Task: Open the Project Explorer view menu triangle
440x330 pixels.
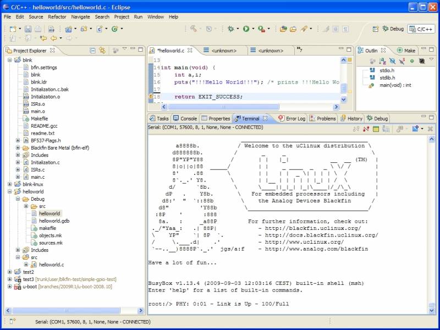Action: tap(125, 49)
